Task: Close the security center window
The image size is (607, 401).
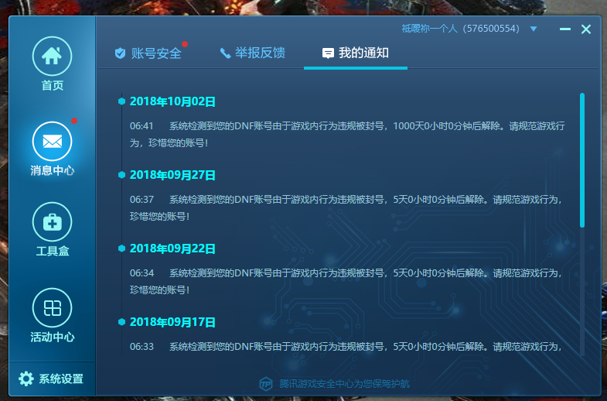Action: click(585, 29)
